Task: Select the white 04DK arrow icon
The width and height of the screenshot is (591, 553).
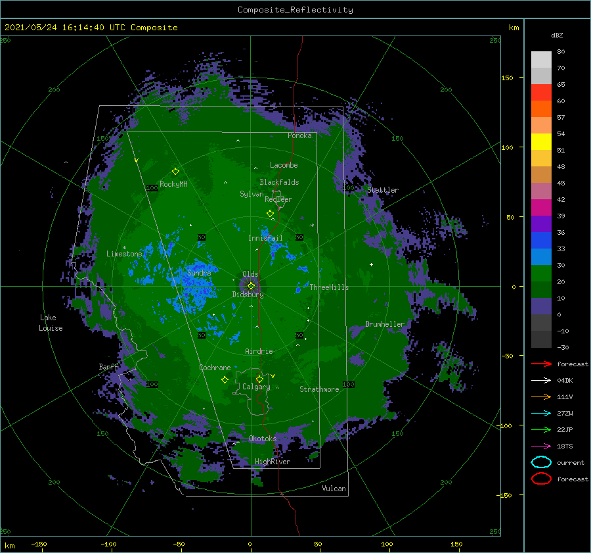Action: pos(541,380)
